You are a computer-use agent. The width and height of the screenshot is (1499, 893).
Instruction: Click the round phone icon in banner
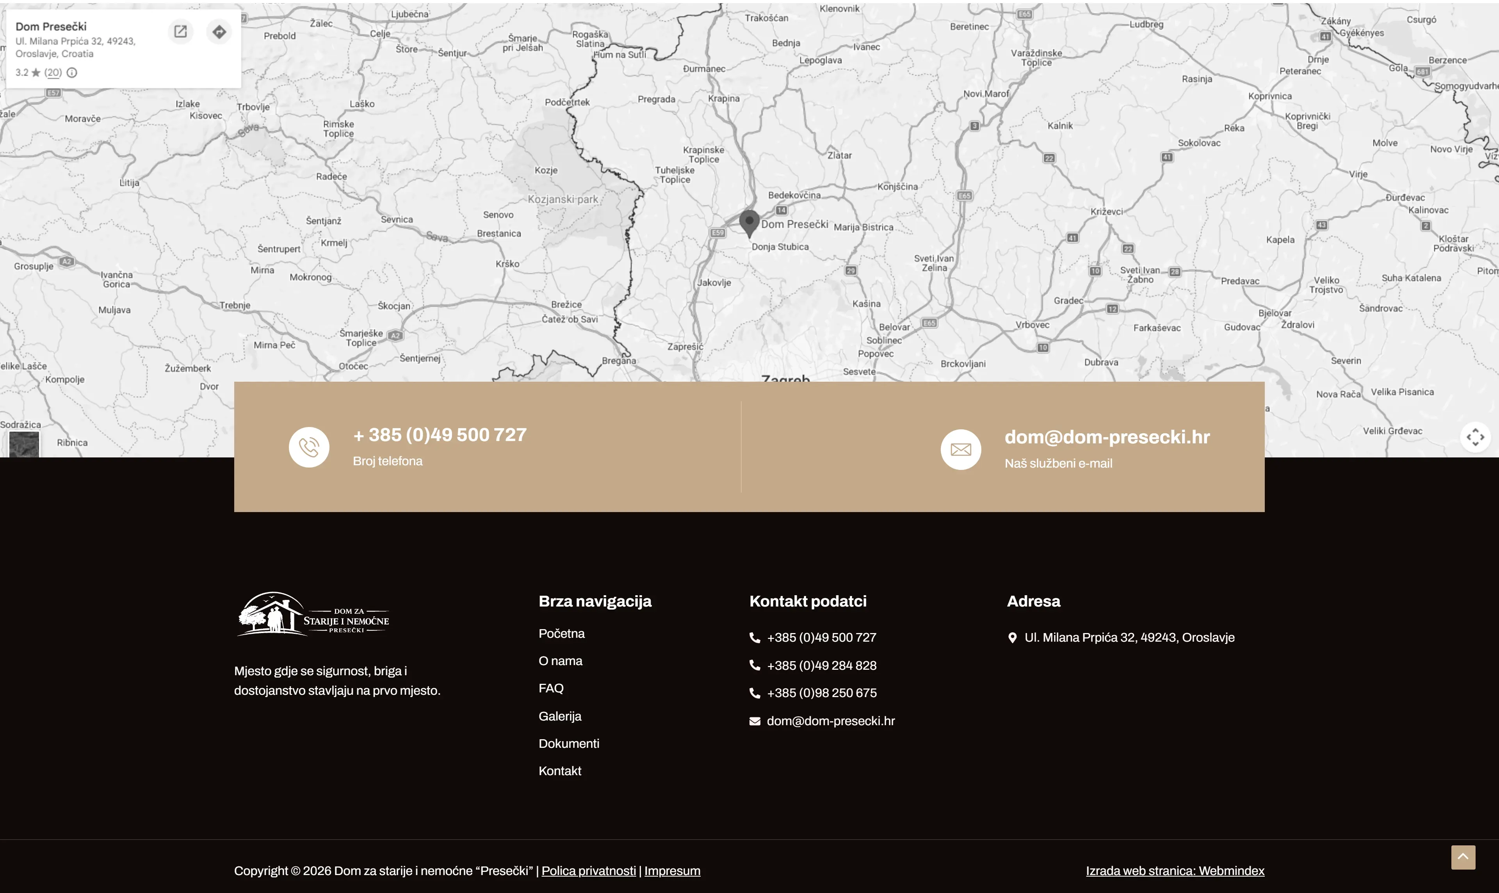(309, 447)
